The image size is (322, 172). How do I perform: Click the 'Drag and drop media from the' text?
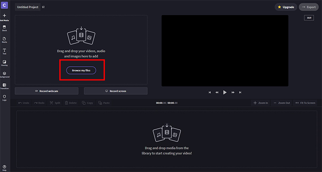(x=167, y=148)
